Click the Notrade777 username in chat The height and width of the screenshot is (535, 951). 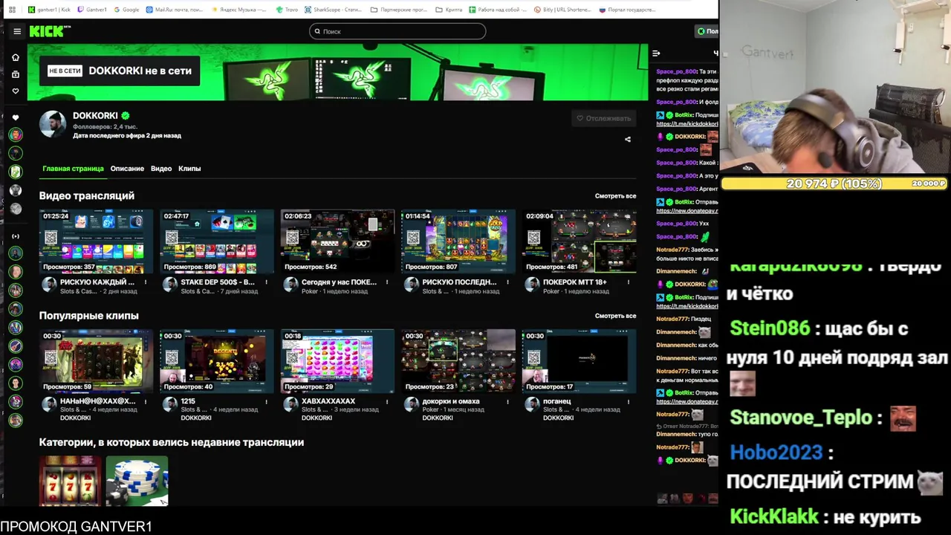(672, 250)
